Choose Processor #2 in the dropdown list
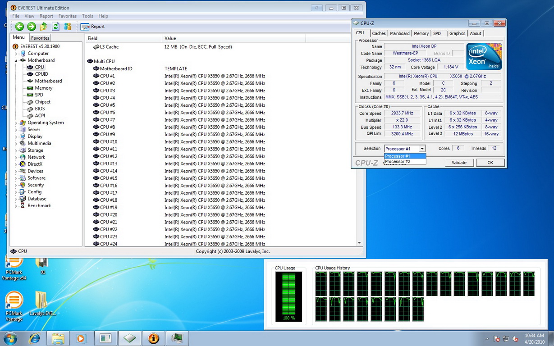The width and height of the screenshot is (554, 346). [405, 161]
